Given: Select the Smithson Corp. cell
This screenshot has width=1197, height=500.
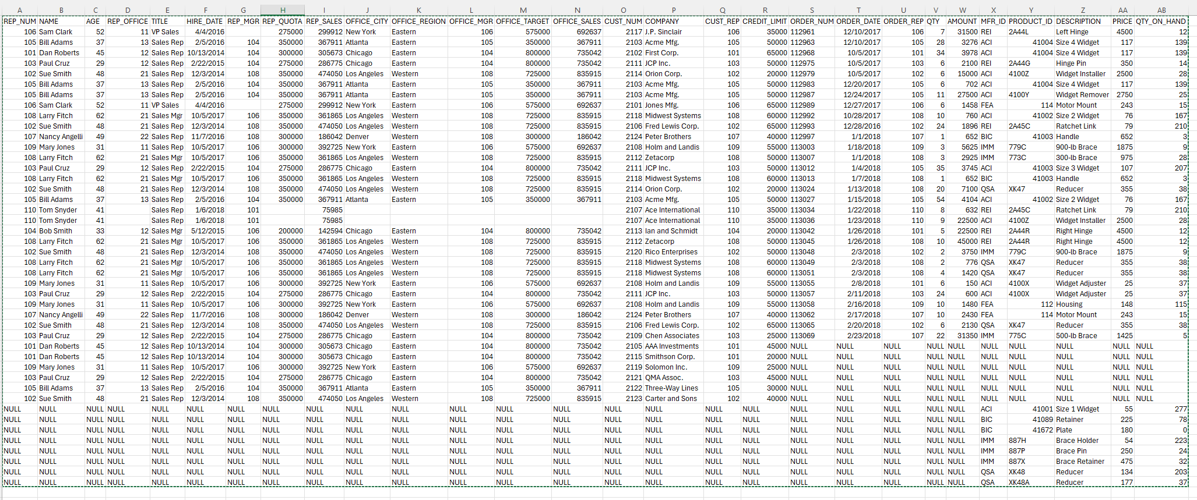Looking at the screenshot, I should coord(673,356).
